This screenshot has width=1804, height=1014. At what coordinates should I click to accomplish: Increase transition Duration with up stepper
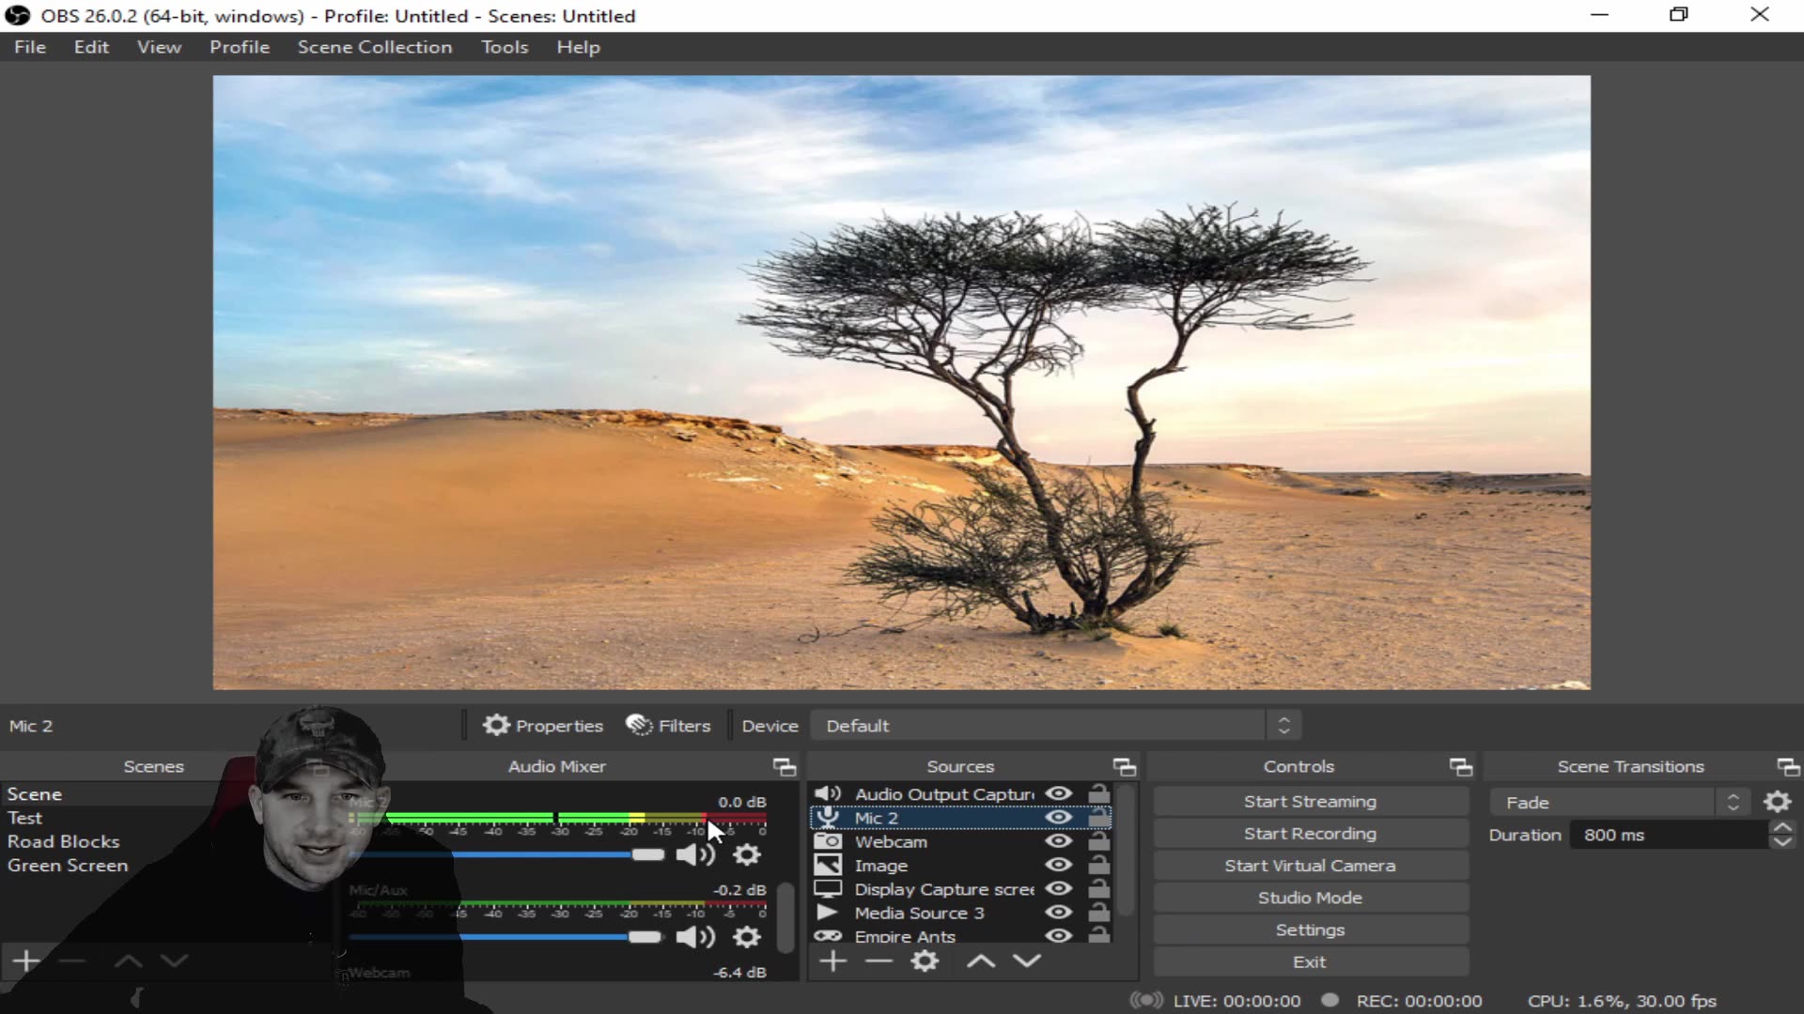(1782, 827)
